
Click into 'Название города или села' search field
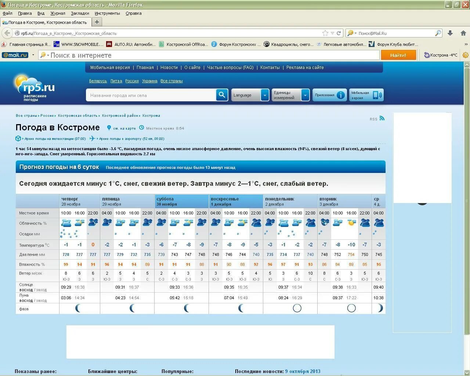[x=151, y=95]
